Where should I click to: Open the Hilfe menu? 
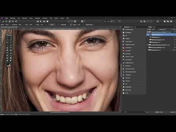67,18
